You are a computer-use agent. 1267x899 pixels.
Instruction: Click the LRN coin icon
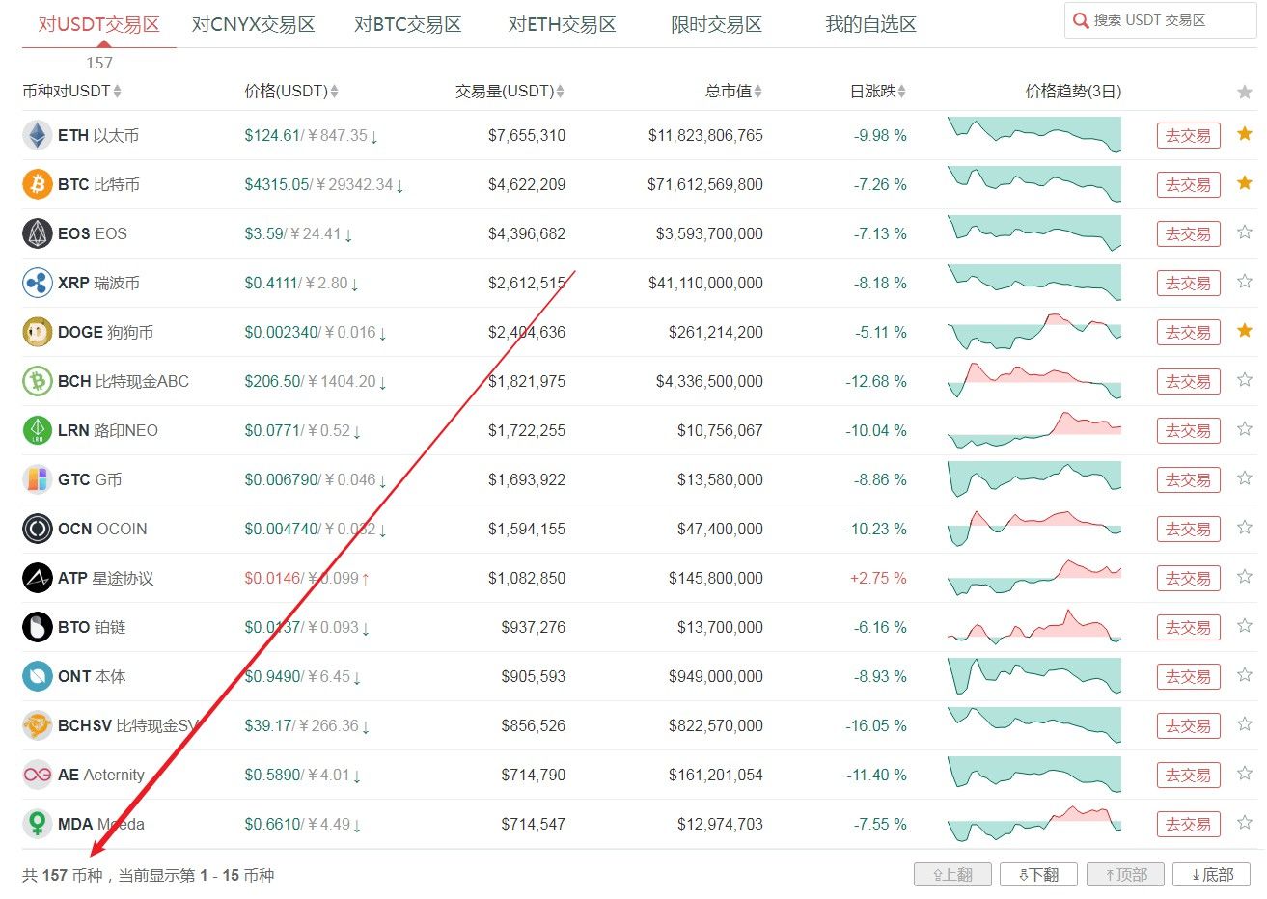click(38, 430)
